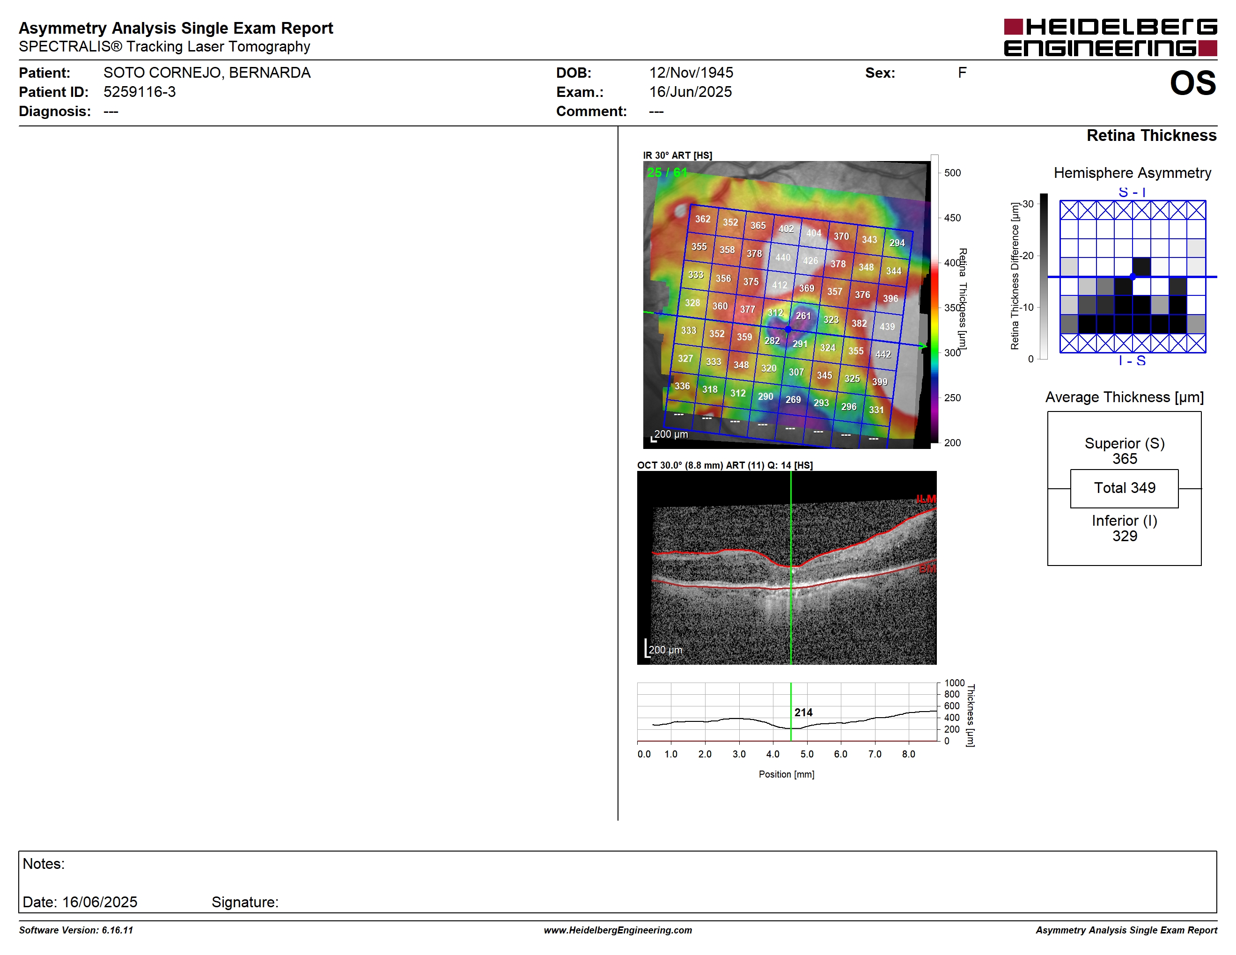Viewport: 1236px width, 955px height.
Task: Click the Heidelberg Engineering logo
Action: click(x=1110, y=37)
